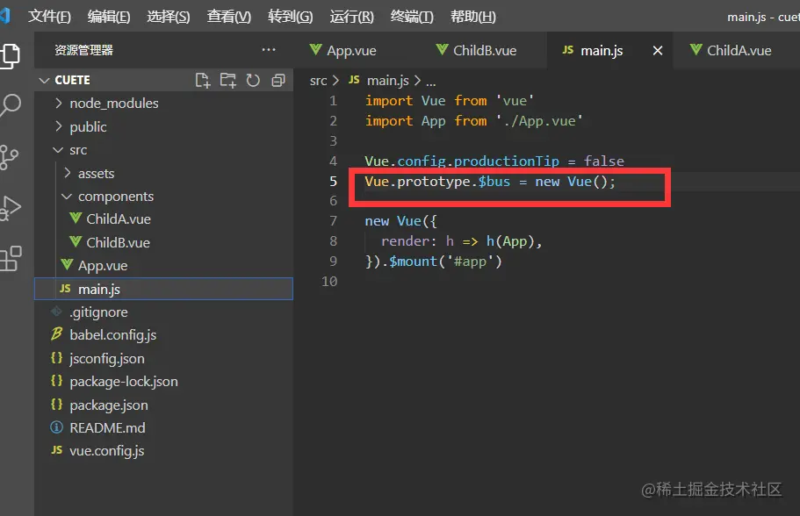Click the New File icon in explorer header
This screenshot has width=800, height=516.
pos(203,80)
